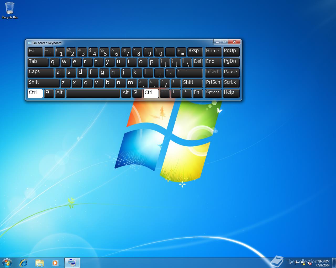Tap the letter m key
This screenshot has width=336, height=268.
(132, 83)
